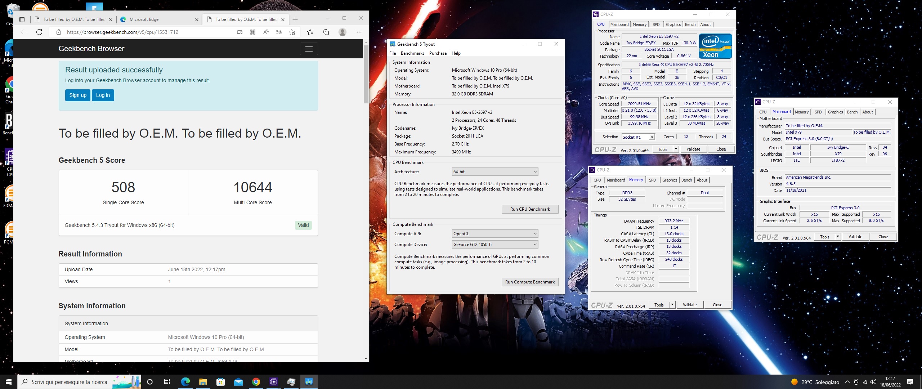Click Validate in CPU-Z Memory window
Image resolution: width=922 pixels, height=389 pixels.
[x=690, y=305]
